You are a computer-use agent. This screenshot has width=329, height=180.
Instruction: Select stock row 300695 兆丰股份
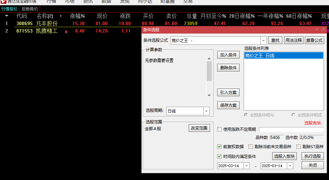[164, 23]
